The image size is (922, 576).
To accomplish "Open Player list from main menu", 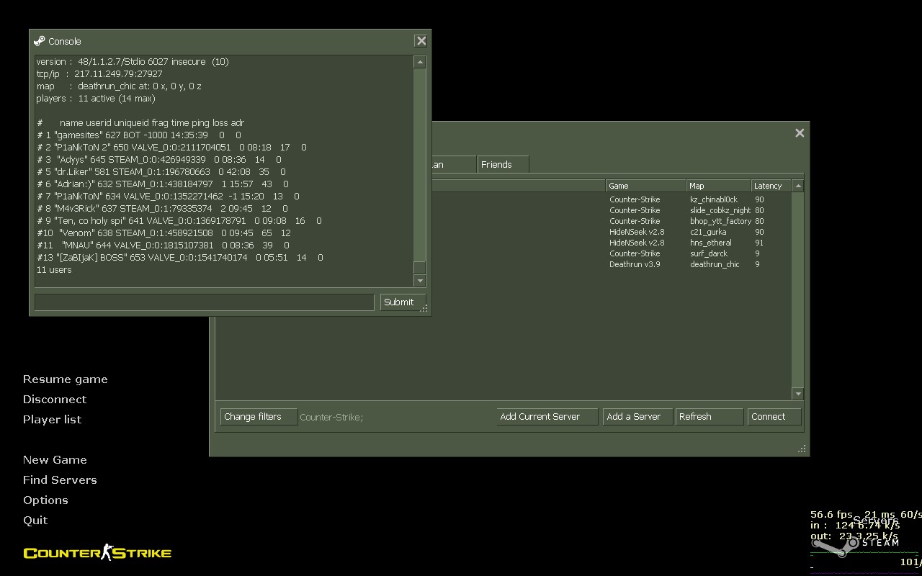I will (x=53, y=420).
